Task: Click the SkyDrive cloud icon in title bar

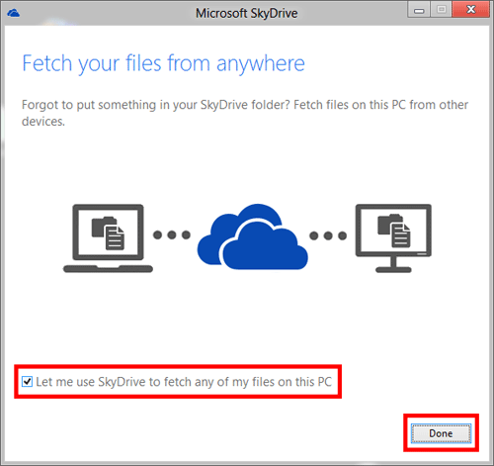Action: (14, 13)
